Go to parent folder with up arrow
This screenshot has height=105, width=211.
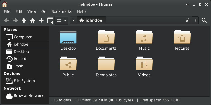(24, 20)
